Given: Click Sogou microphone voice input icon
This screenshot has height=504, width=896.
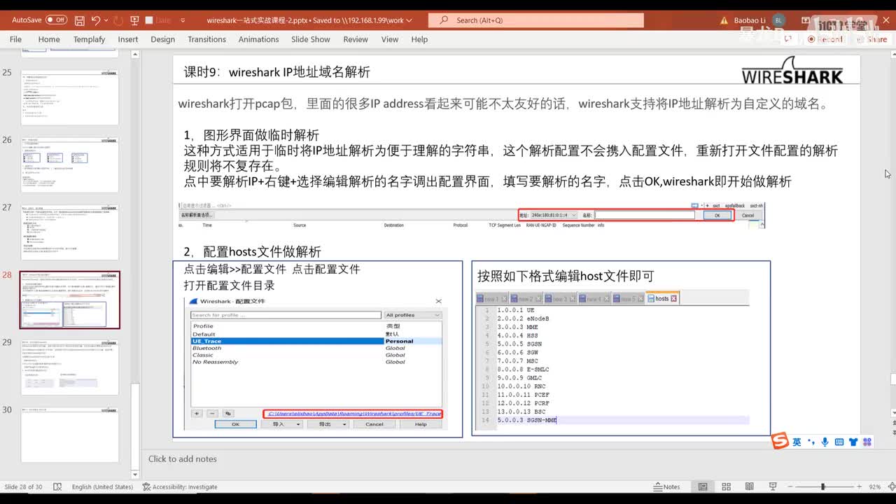Looking at the screenshot, I should click(825, 441).
